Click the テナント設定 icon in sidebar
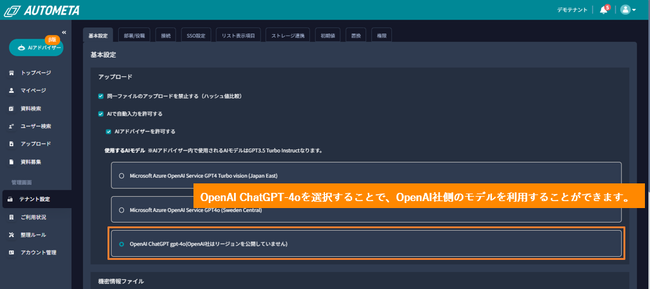Image resolution: width=650 pixels, height=289 pixels. tap(11, 199)
